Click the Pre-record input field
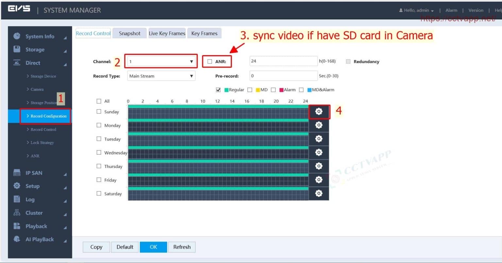Image resolution: width=502 pixels, height=263 pixels. click(x=283, y=75)
